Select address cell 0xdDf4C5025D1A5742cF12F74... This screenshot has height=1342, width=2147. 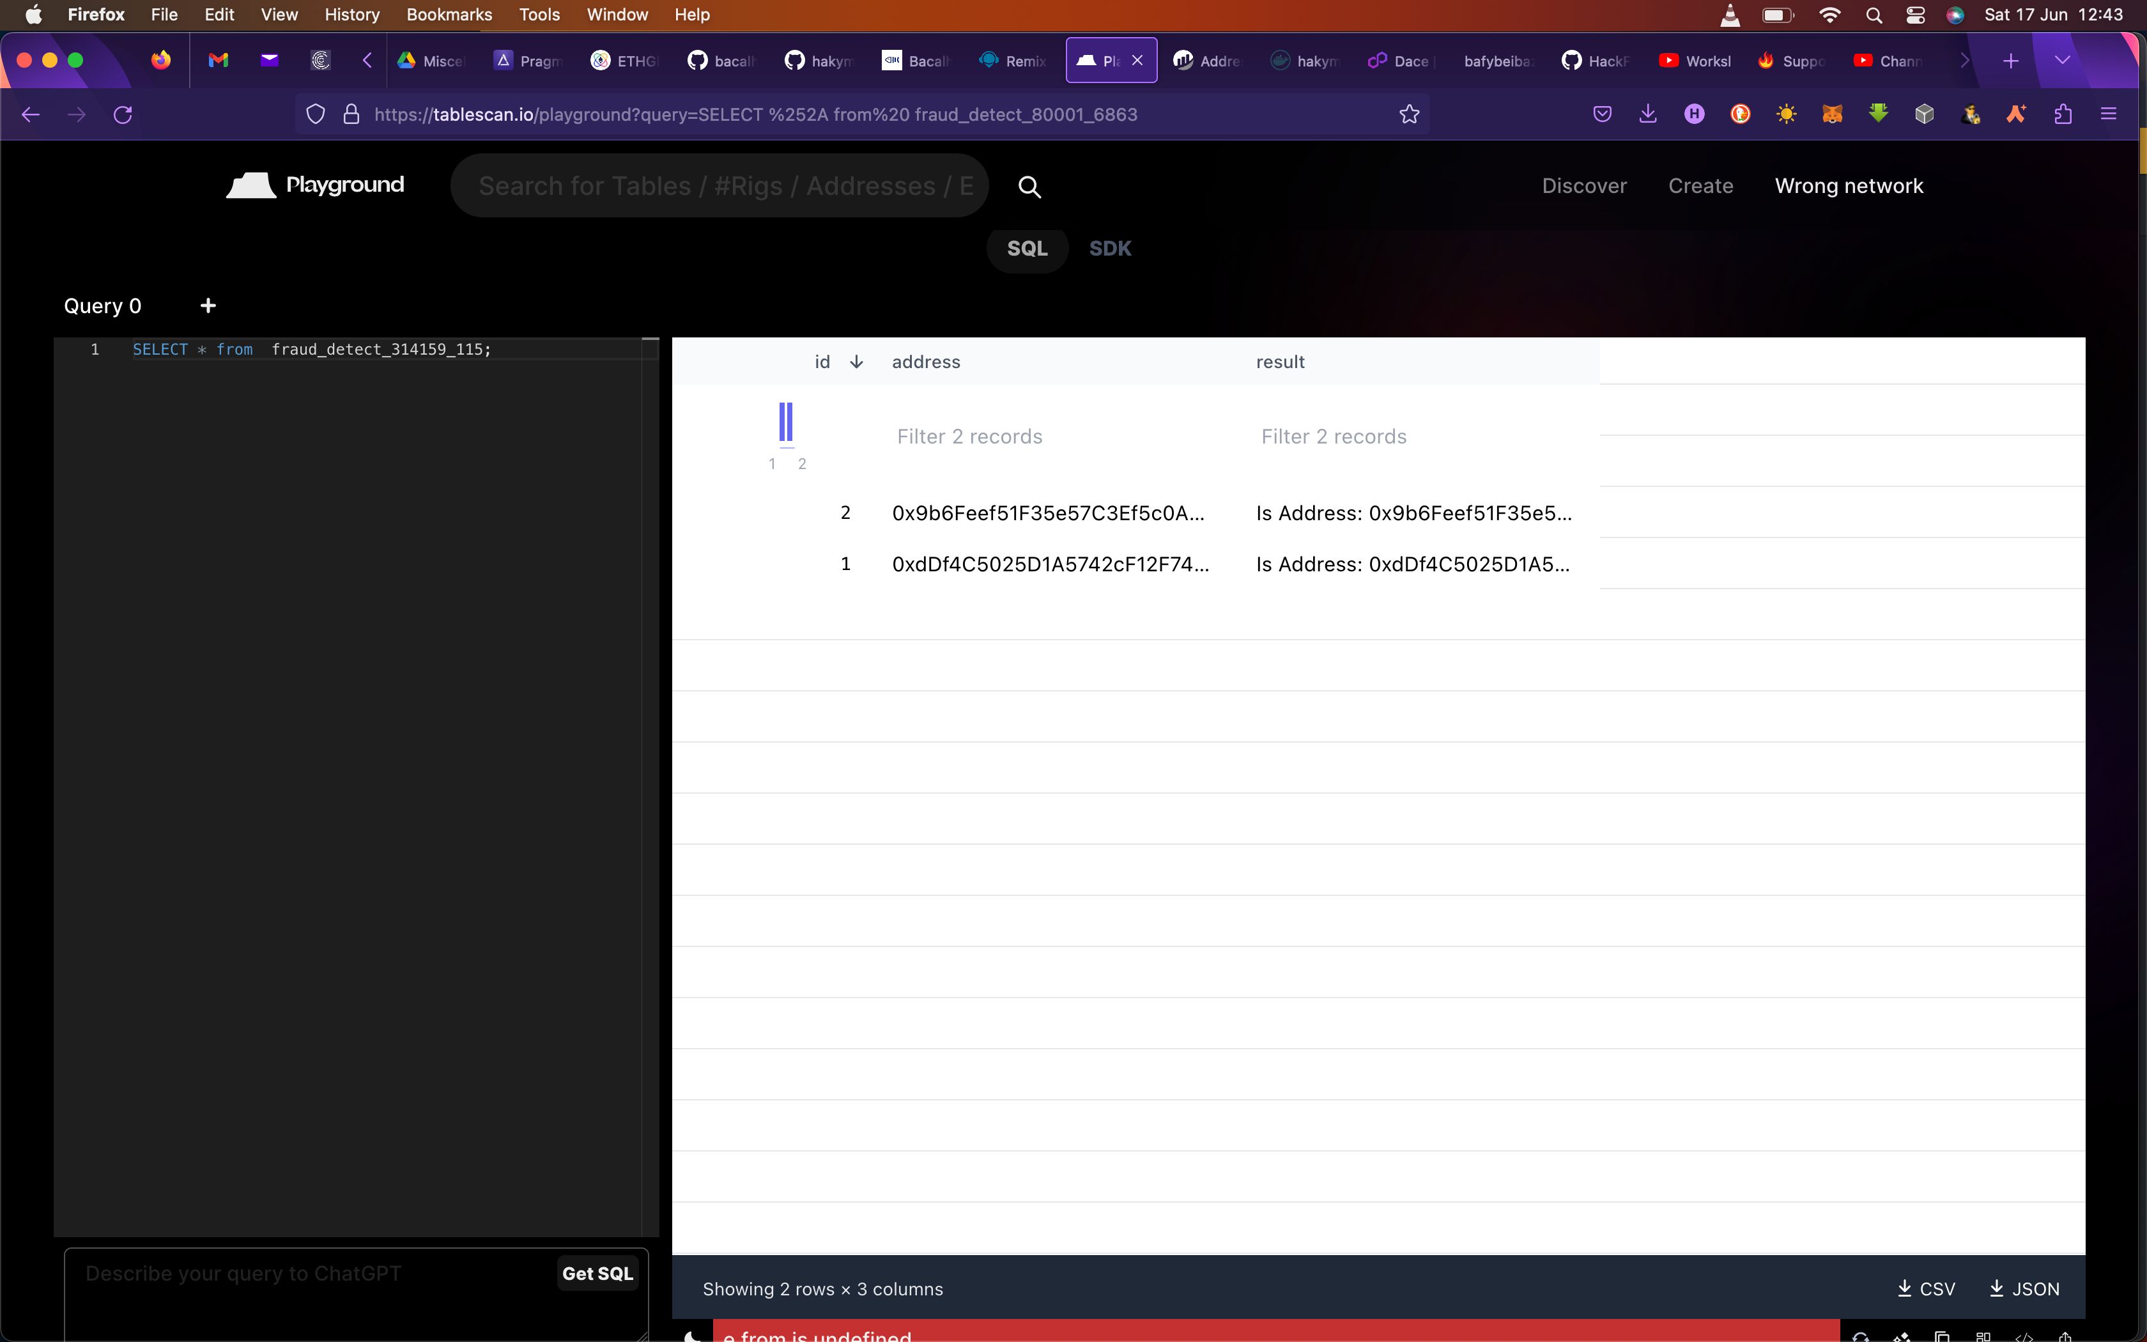1050,564
